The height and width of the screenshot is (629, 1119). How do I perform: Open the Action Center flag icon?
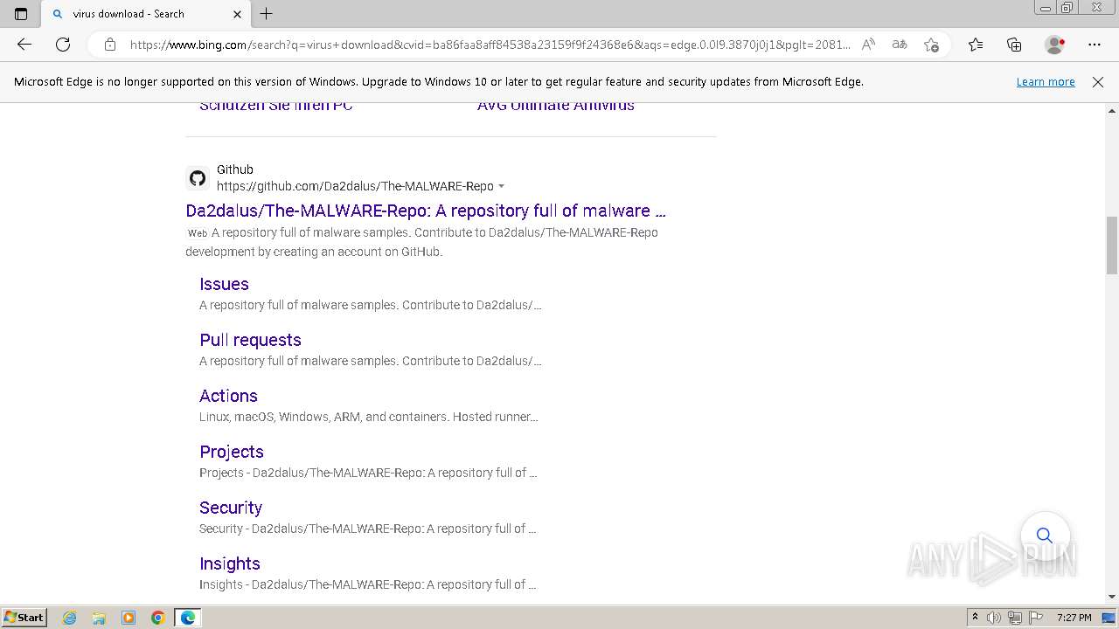tap(1036, 618)
